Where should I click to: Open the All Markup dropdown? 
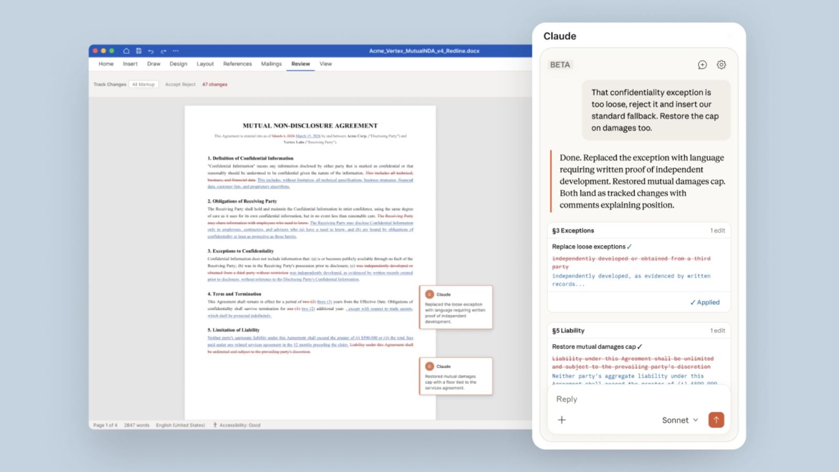click(x=144, y=84)
